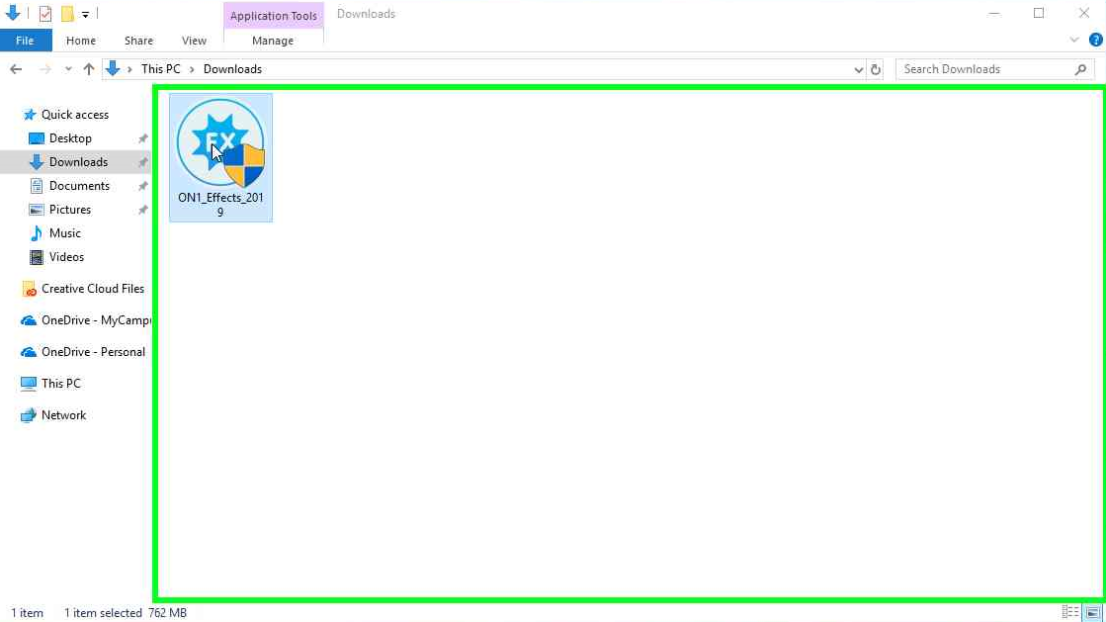Click the pin icon next to Downloads
The width and height of the screenshot is (1106, 622).
pos(142,162)
